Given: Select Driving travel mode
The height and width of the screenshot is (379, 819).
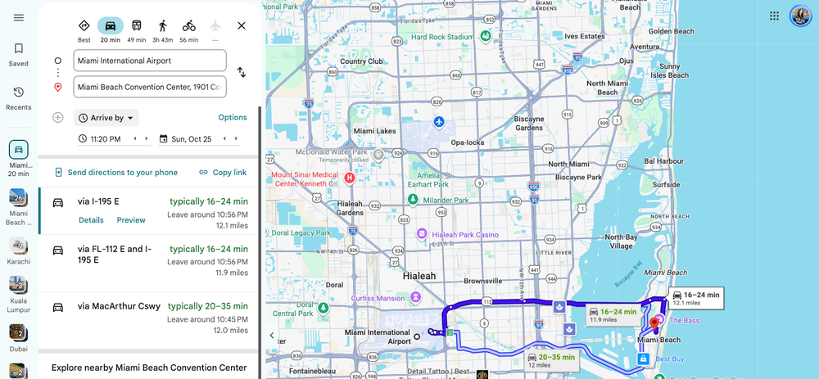Looking at the screenshot, I should click(x=111, y=30).
